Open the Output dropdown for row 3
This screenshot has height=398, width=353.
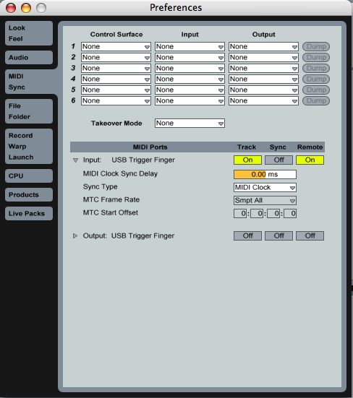pos(263,69)
